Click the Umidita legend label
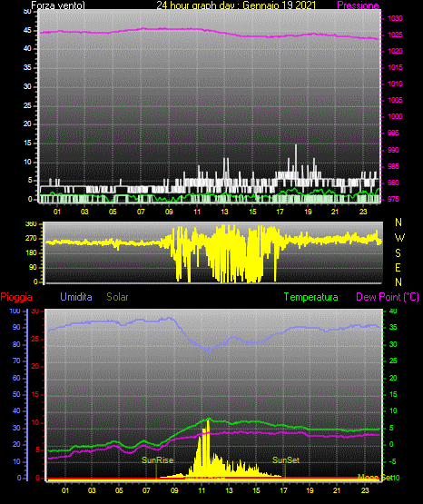The height and width of the screenshot is (504, 423). click(76, 297)
